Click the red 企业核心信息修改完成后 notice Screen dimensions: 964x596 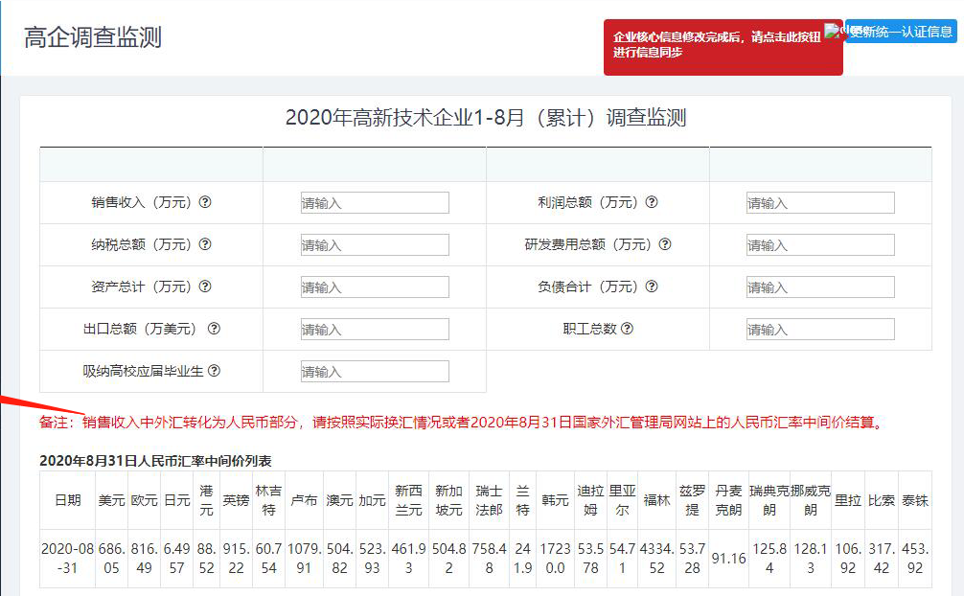click(x=723, y=47)
